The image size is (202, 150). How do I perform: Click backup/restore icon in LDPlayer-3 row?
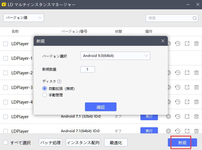pyautogui.click(x=177, y=87)
